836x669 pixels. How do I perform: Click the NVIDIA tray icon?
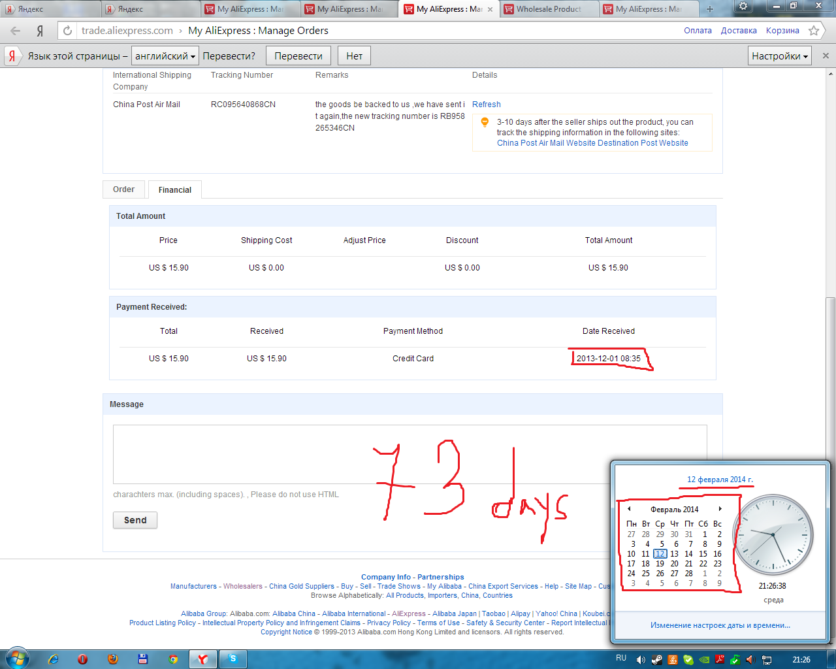pyautogui.click(x=704, y=660)
